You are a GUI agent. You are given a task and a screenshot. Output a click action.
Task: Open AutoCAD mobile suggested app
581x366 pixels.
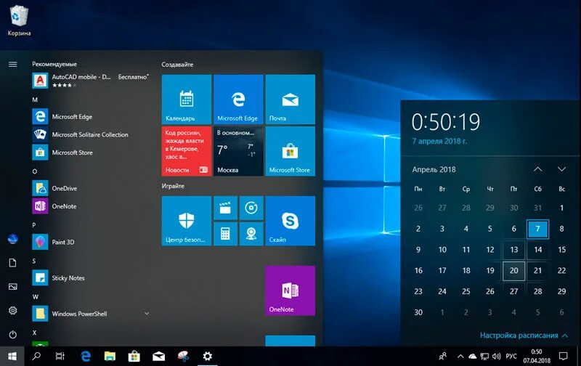coord(90,81)
